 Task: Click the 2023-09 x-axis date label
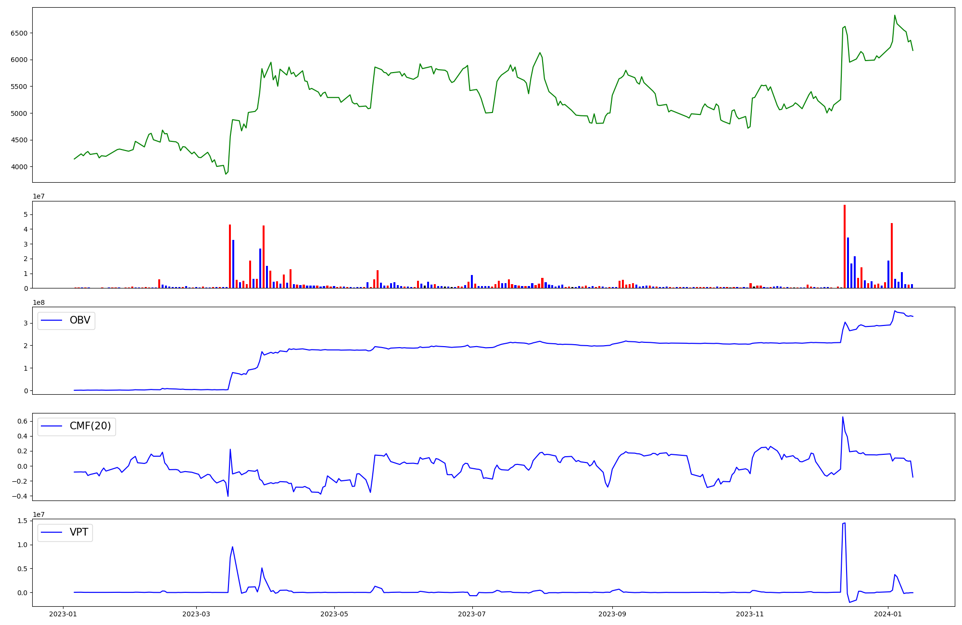[x=612, y=614]
